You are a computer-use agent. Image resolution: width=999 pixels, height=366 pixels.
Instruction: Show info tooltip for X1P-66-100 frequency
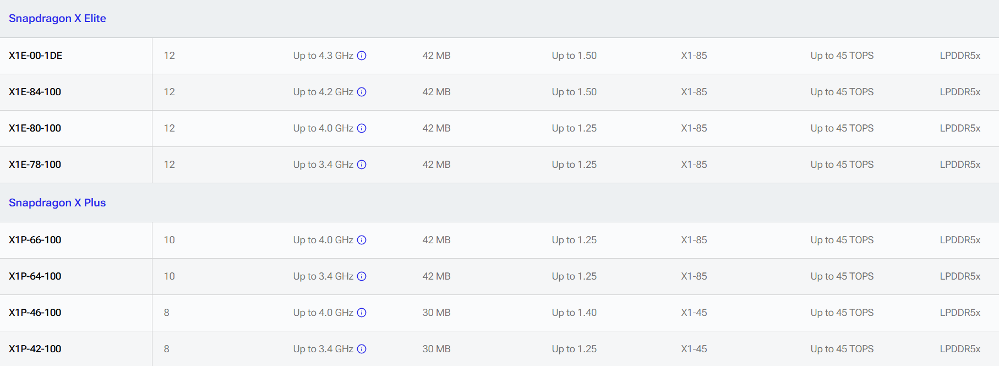point(362,240)
